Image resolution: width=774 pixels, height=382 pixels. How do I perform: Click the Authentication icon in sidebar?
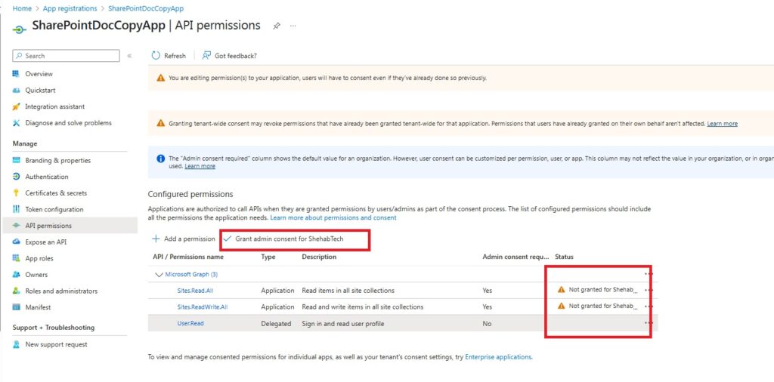(x=17, y=177)
